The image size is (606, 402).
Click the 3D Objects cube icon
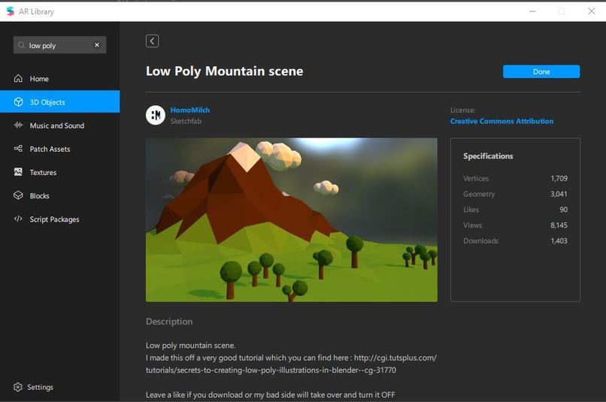18,102
